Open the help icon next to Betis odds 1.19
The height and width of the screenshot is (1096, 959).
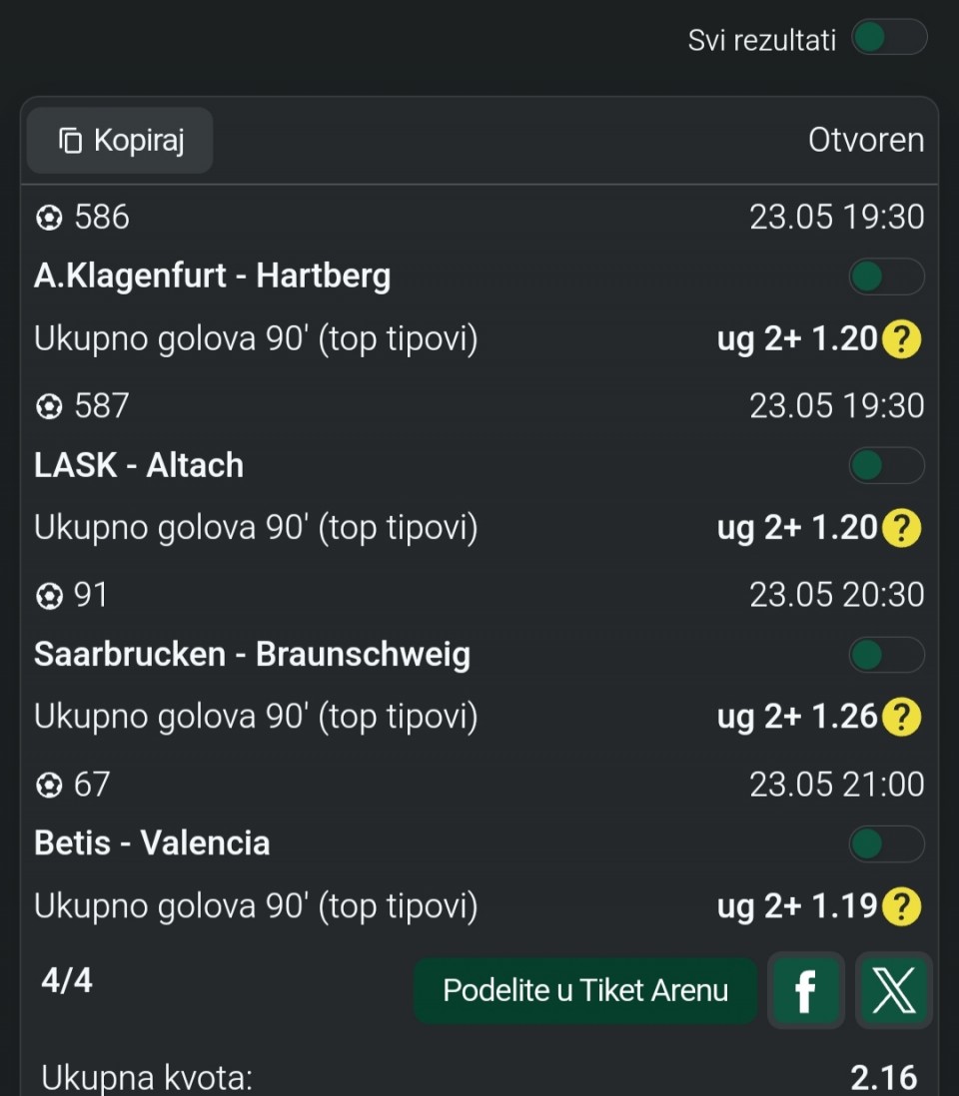[901, 906]
